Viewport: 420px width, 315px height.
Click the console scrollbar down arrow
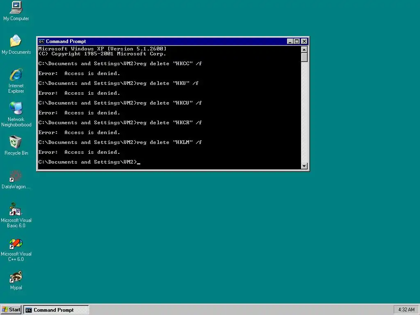(304, 166)
